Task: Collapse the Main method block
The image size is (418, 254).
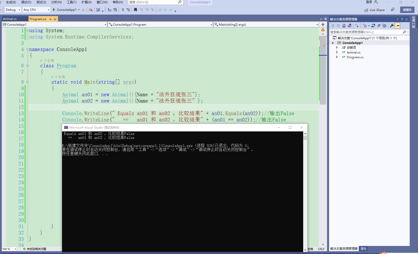Action: 28,82
